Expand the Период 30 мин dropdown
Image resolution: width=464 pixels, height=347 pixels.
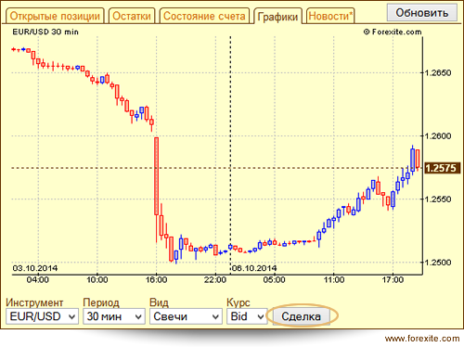click(114, 316)
